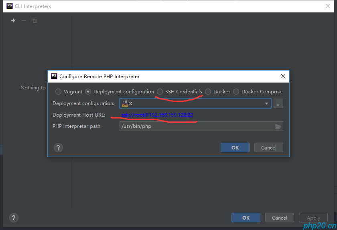Add a new CLI interpreter with plus icon
Image resolution: width=337 pixels, height=230 pixels.
(x=13, y=20)
